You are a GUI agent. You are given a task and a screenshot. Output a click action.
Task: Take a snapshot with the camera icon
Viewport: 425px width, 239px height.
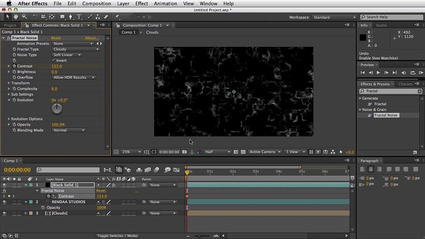pyautogui.click(x=184, y=152)
